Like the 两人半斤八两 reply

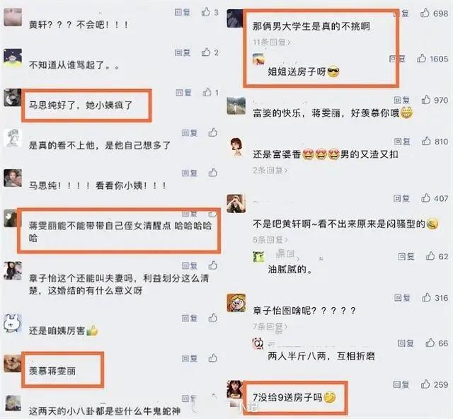tap(430, 343)
